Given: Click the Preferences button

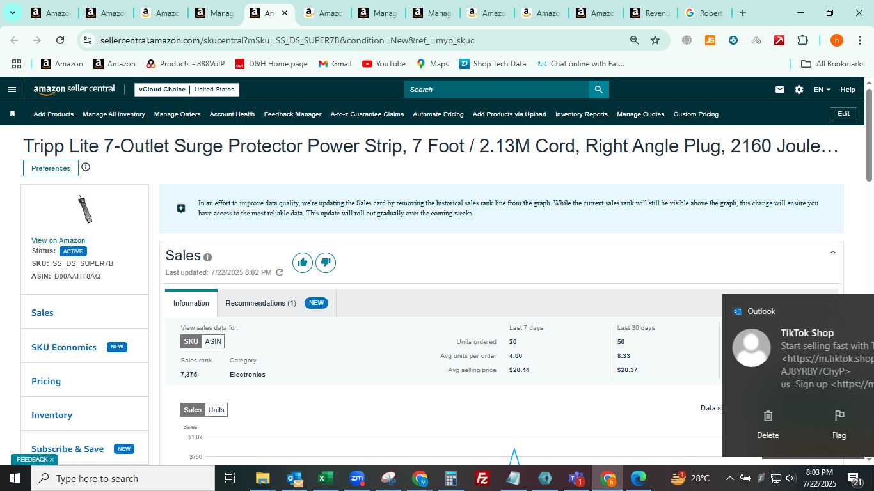Looking at the screenshot, I should [51, 168].
